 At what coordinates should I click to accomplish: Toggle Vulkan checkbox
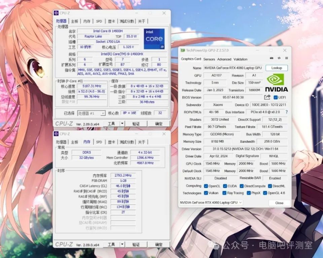coord(206,193)
